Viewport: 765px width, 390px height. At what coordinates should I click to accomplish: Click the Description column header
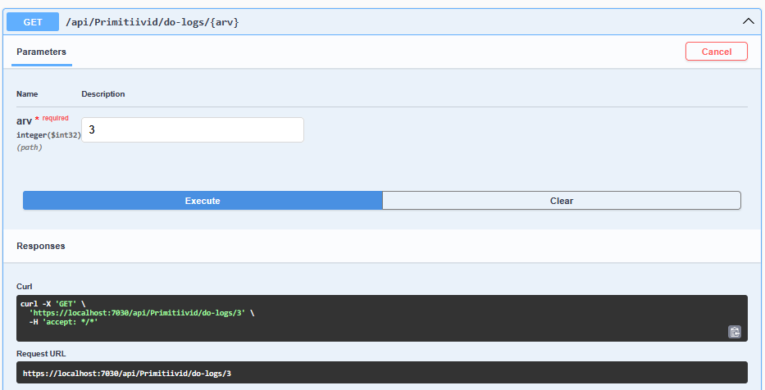103,94
